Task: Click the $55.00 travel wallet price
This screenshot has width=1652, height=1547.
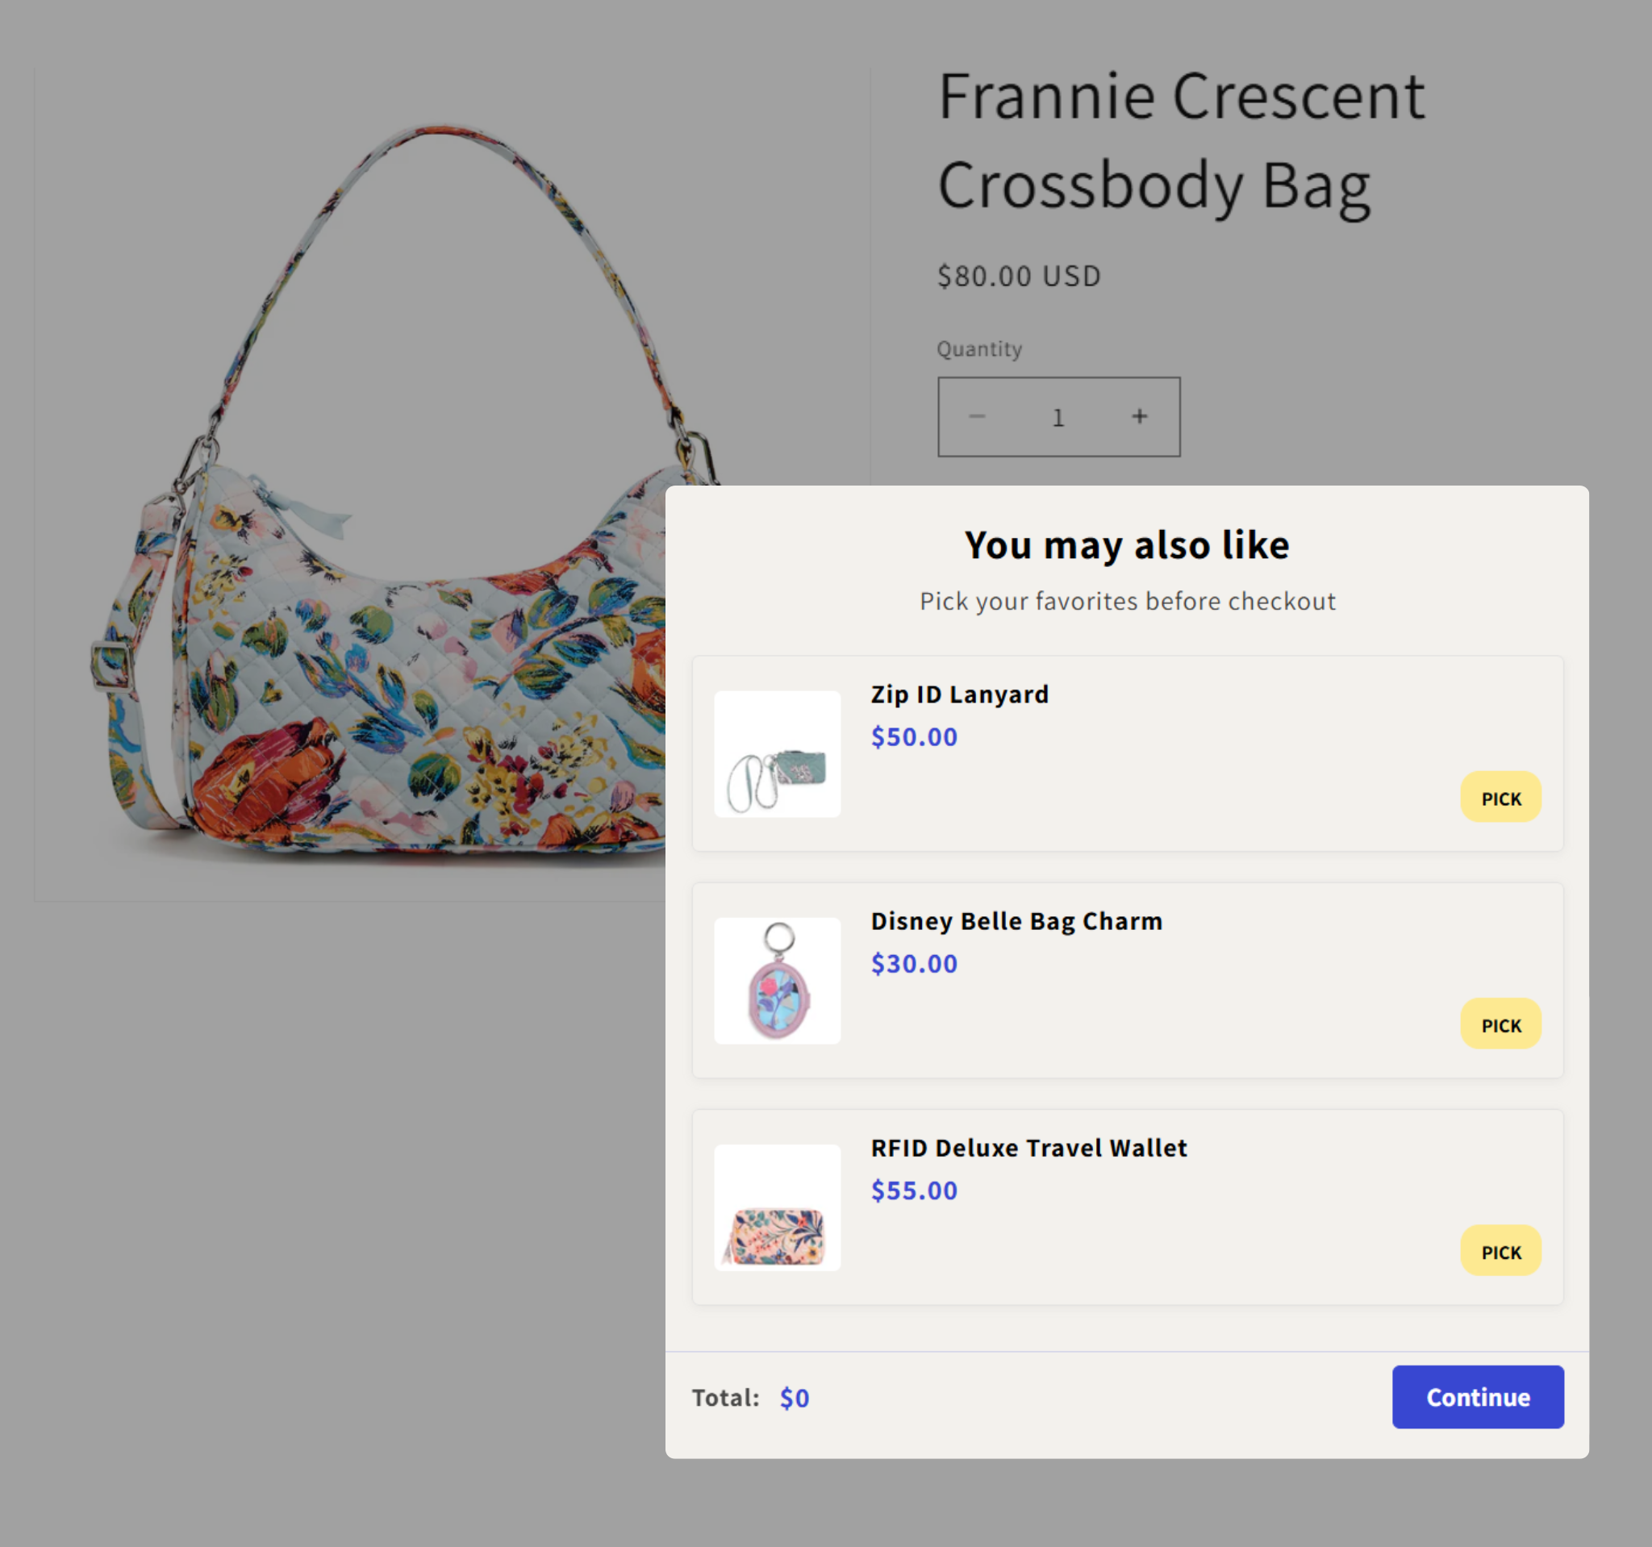Action: tap(914, 1190)
